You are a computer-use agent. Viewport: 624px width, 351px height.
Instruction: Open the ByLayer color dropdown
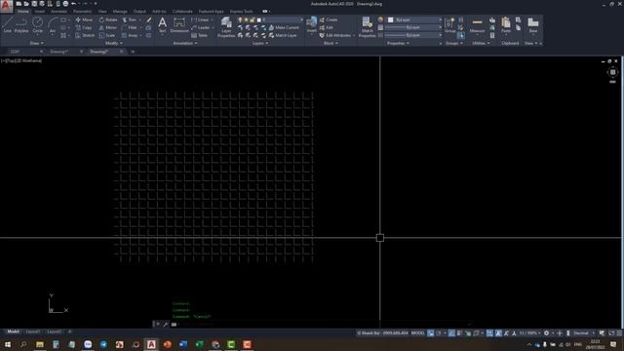coord(440,19)
